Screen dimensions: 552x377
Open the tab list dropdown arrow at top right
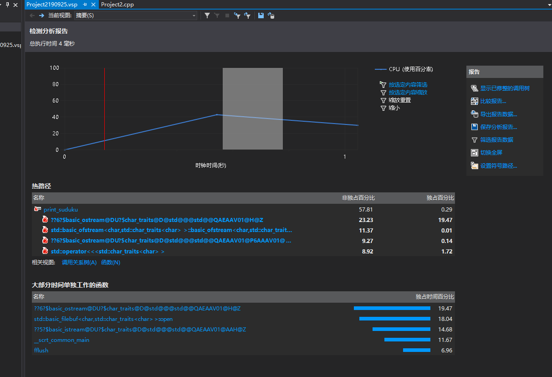pos(549,5)
